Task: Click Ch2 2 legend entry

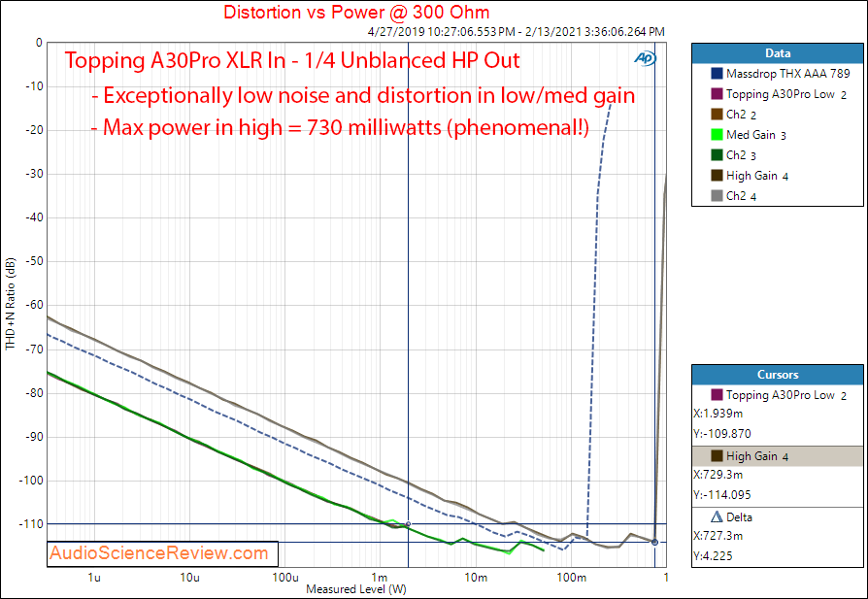Action: pos(734,115)
